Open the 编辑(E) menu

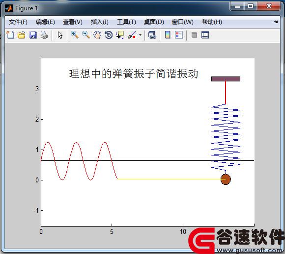pyautogui.click(x=45, y=22)
